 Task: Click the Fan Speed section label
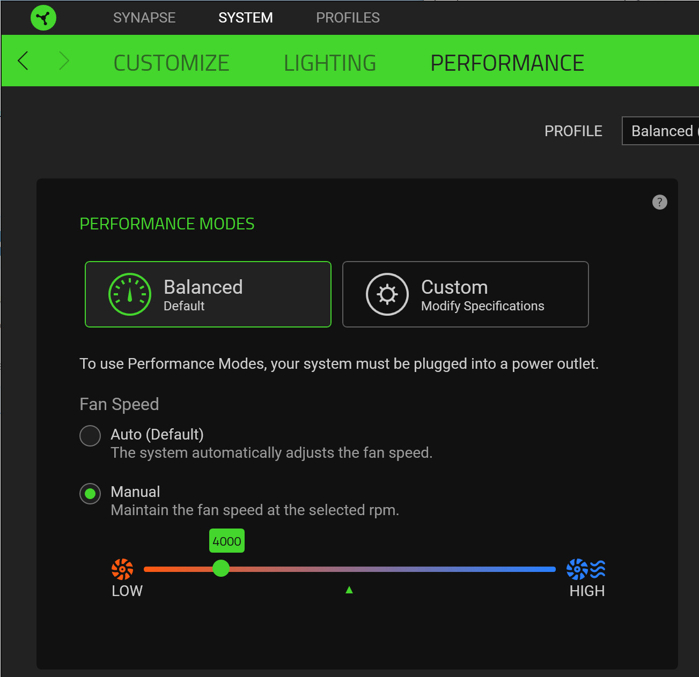click(x=119, y=404)
